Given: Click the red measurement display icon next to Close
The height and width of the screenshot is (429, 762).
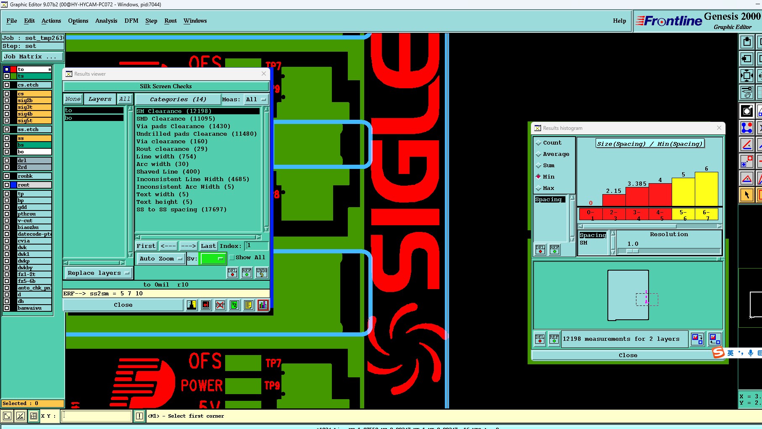Looking at the screenshot, I should [x=206, y=305].
